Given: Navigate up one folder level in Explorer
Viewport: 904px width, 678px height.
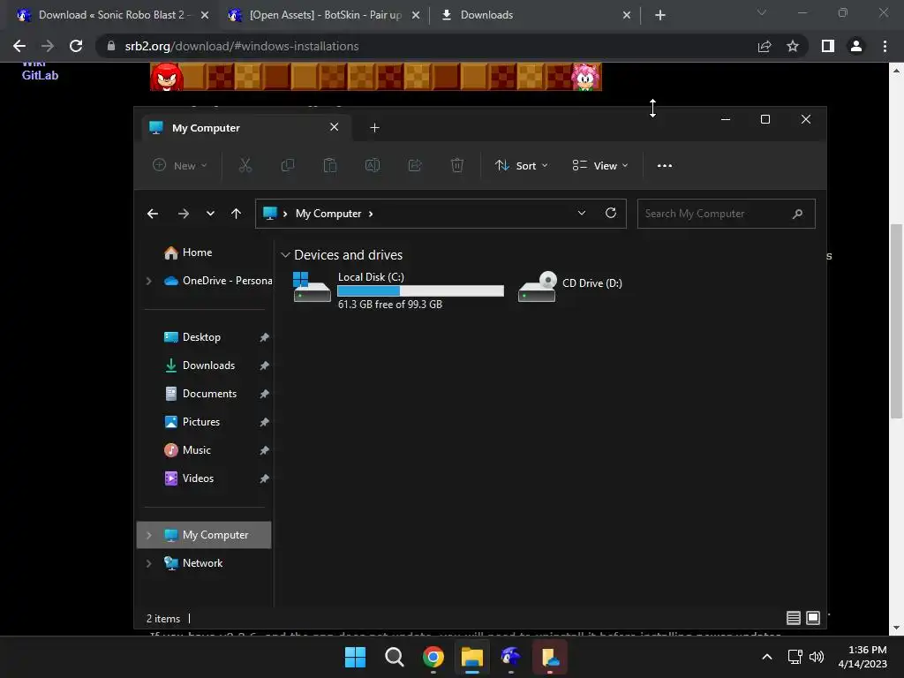Looking at the screenshot, I should [236, 214].
